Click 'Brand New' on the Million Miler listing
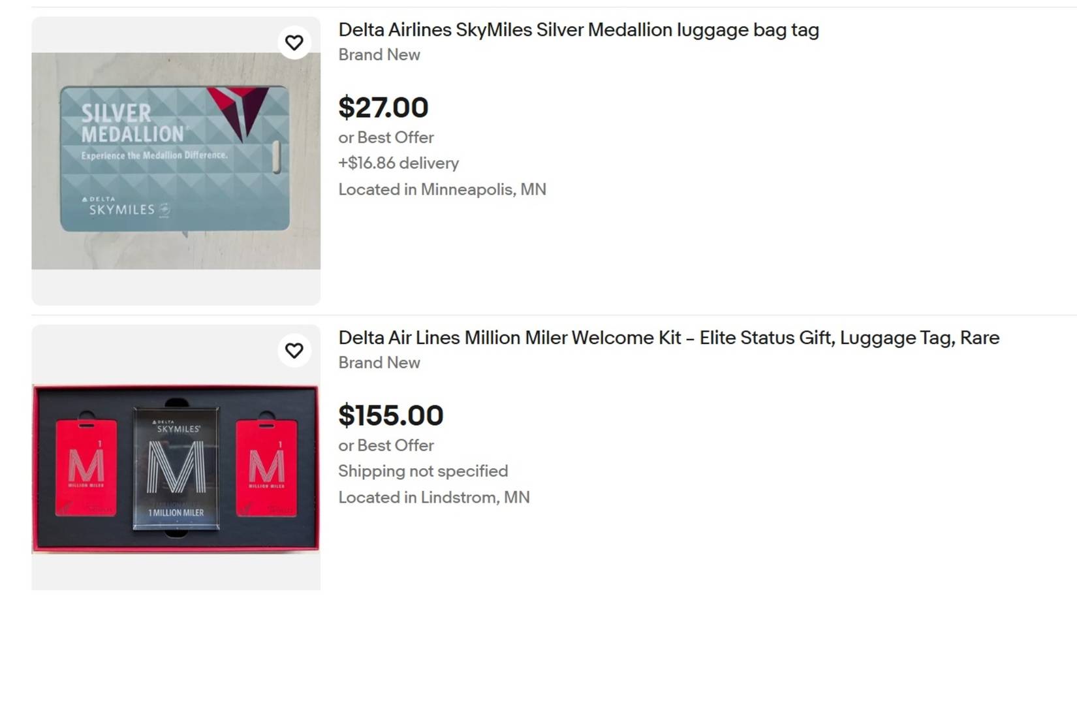1077x713 pixels. (x=379, y=362)
